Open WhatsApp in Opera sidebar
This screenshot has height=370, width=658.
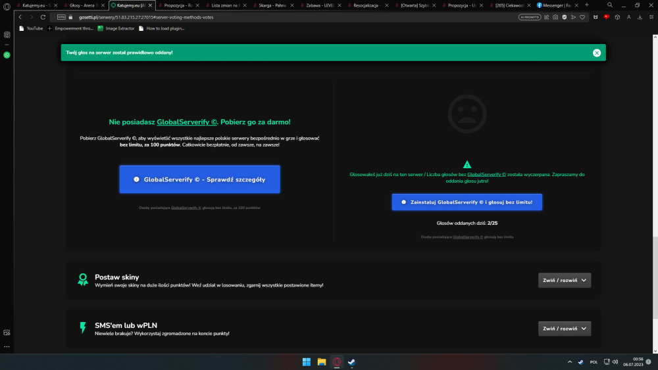tap(7, 55)
